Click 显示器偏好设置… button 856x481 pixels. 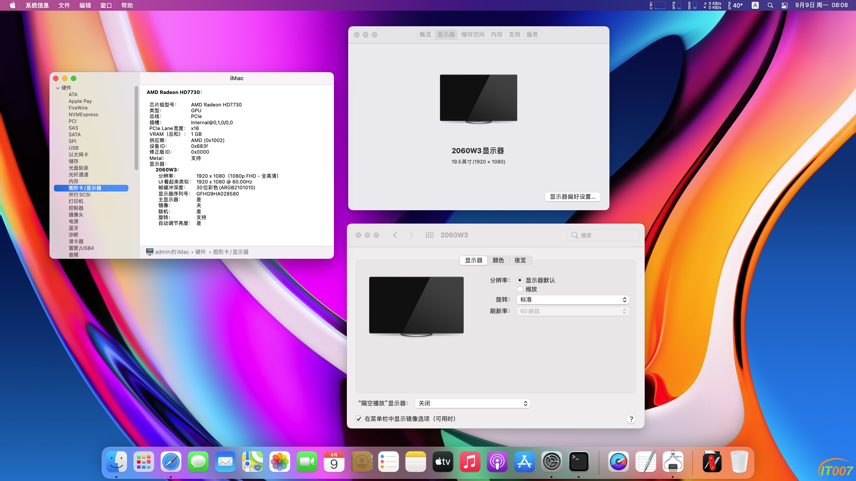572,197
